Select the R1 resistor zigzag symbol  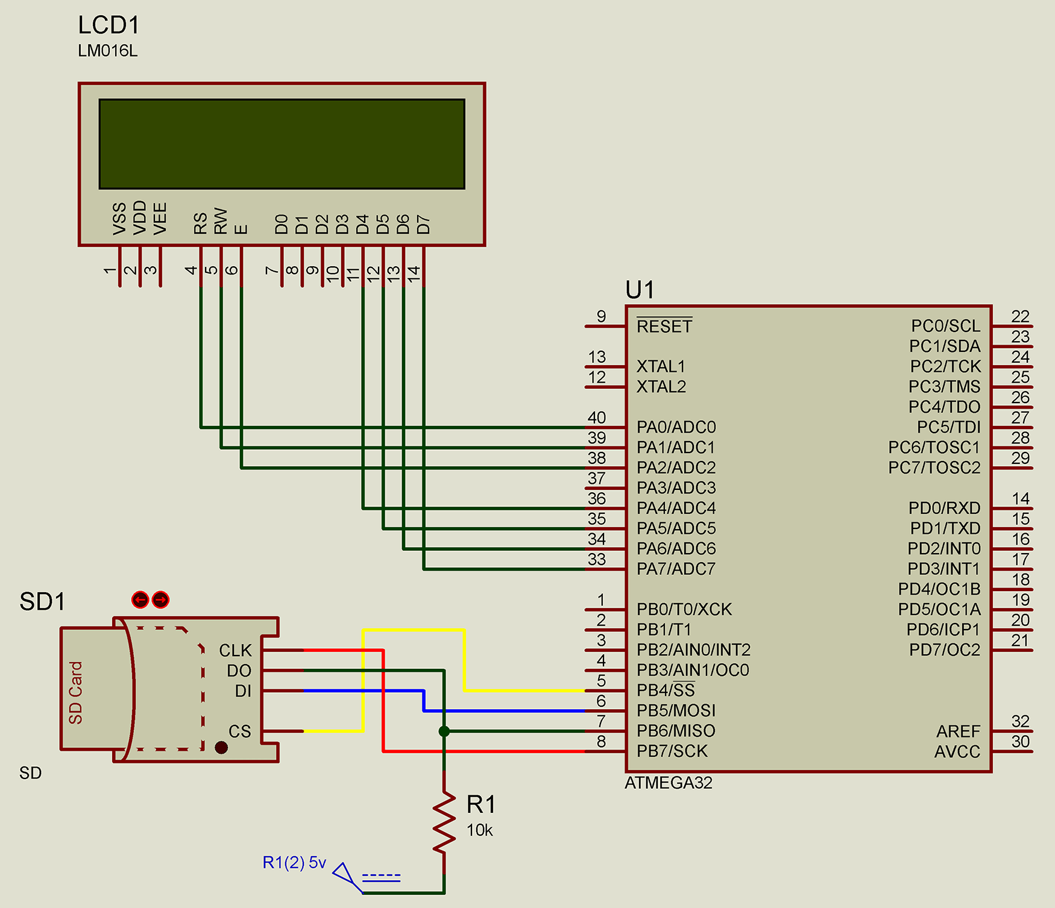pos(444,822)
